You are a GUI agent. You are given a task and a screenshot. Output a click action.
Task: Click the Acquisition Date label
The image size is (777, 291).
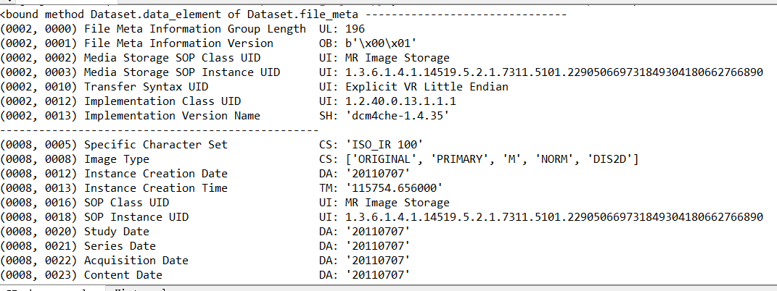[x=136, y=261]
